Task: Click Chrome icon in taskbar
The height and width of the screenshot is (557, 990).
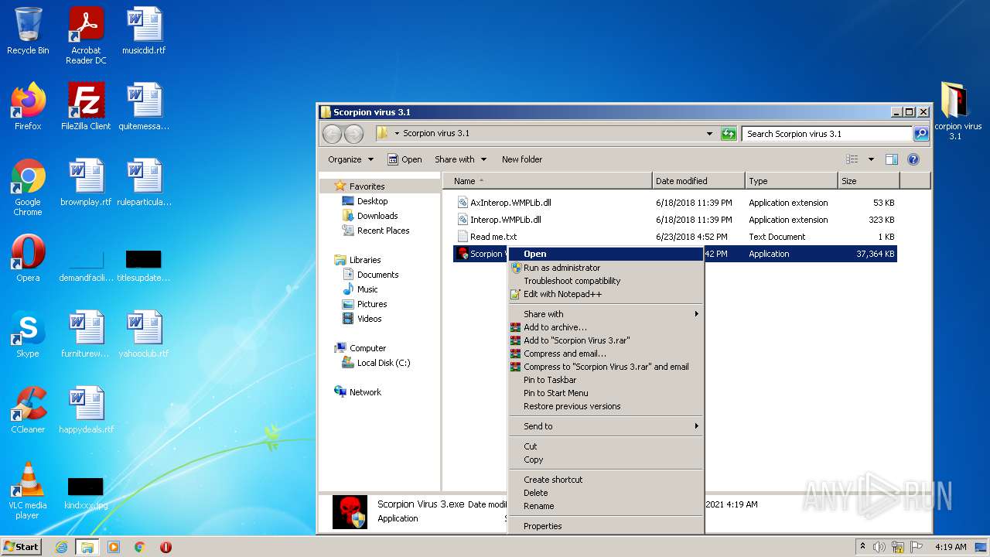Action: 140,547
